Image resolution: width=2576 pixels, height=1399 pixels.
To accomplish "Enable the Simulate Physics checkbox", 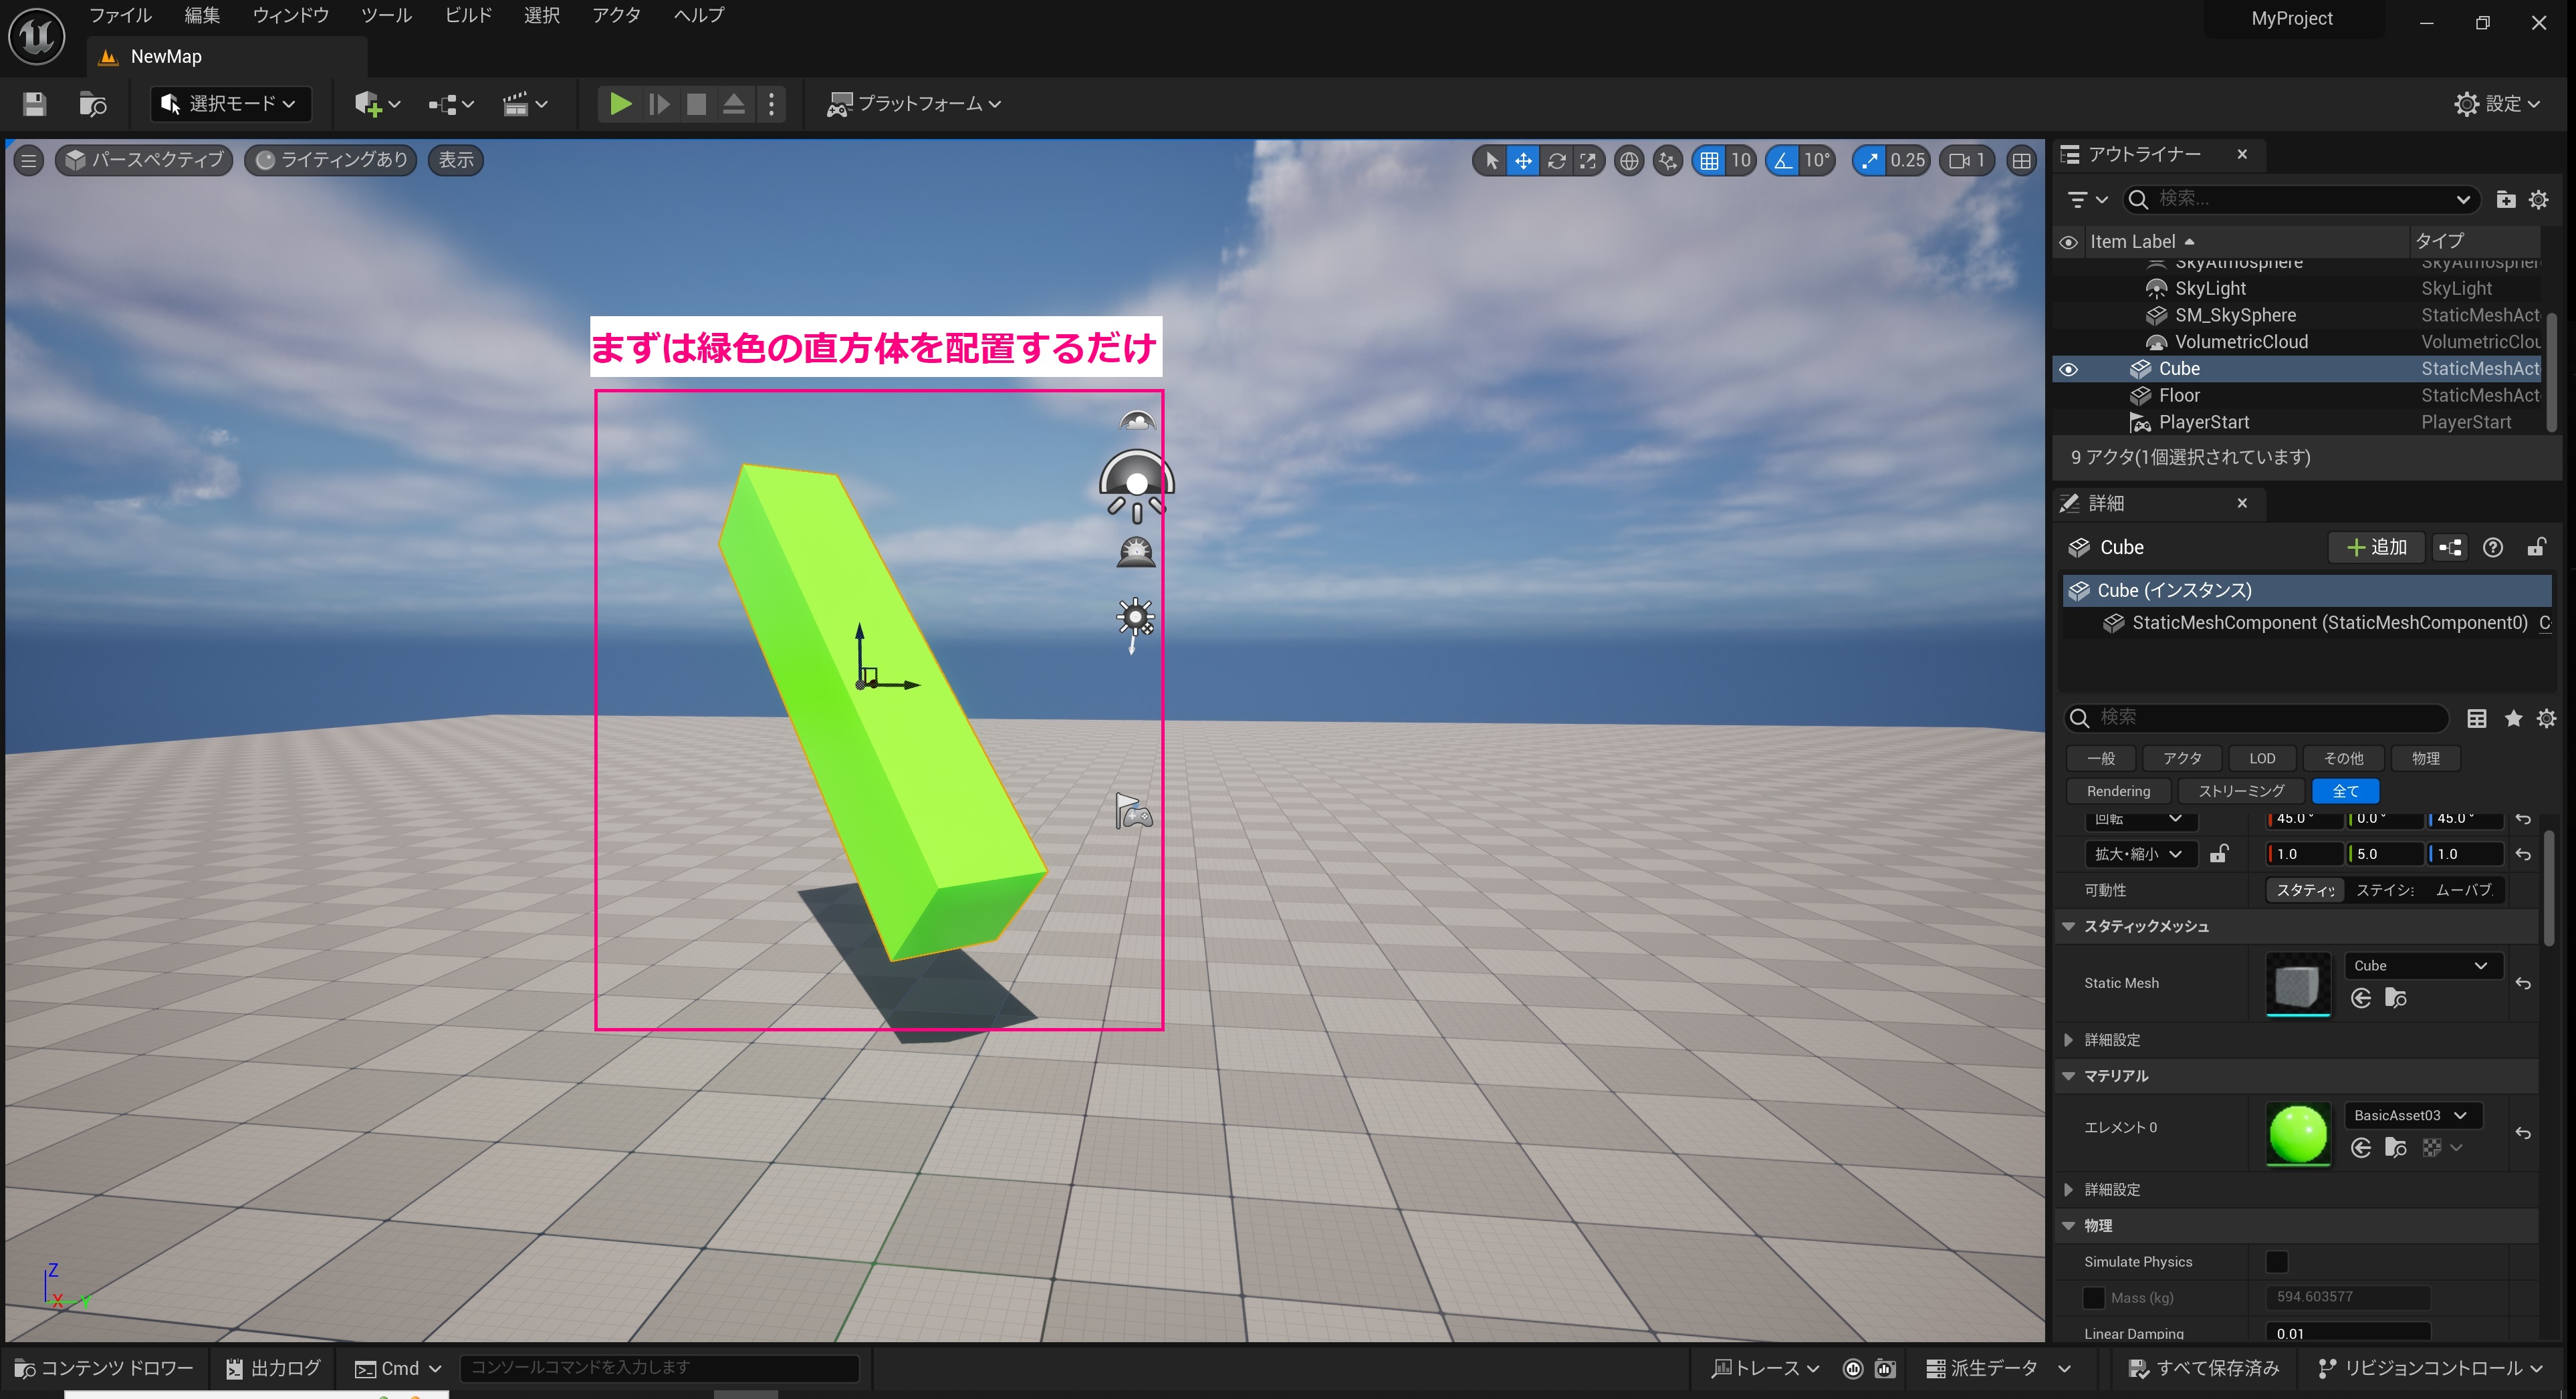I will pos(2277,1261).
